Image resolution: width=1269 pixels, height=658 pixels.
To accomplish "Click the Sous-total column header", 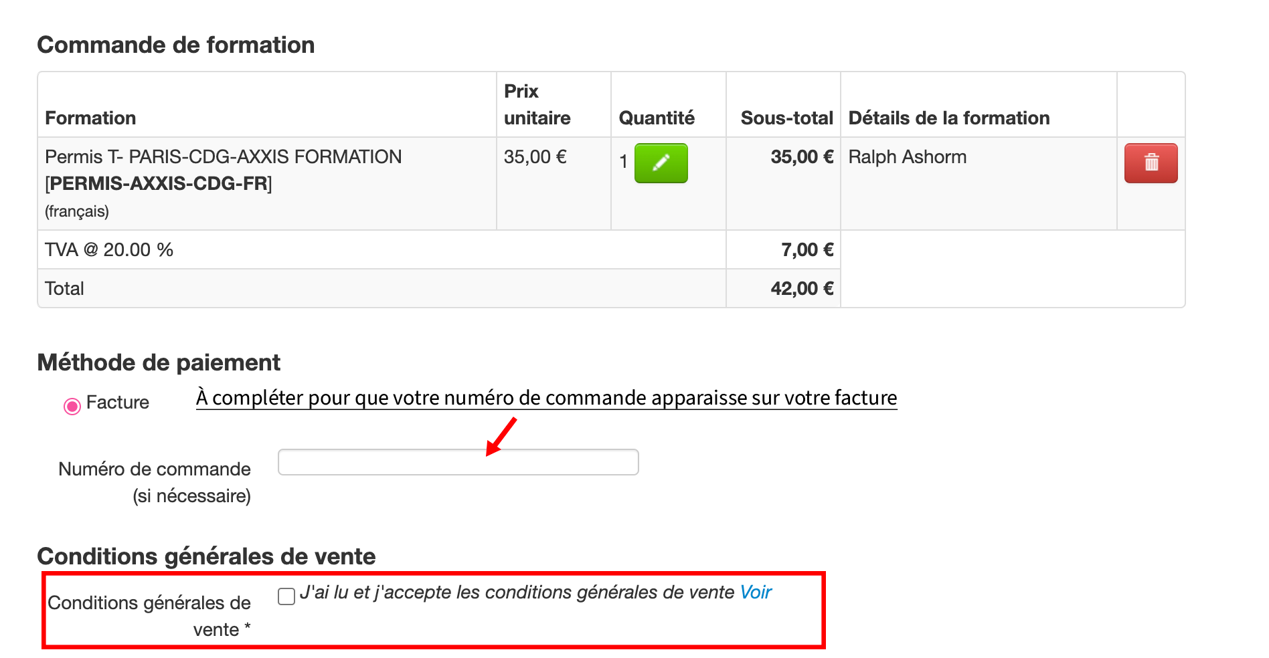I will (787, 118).
